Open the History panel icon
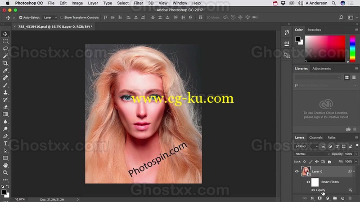The image size is (360, 202). tap(287, 32)
